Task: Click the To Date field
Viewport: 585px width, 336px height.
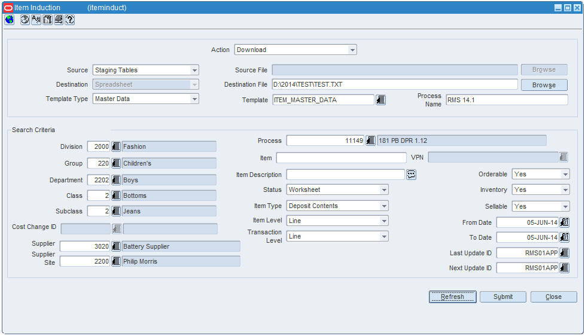Action: point(528,237)
